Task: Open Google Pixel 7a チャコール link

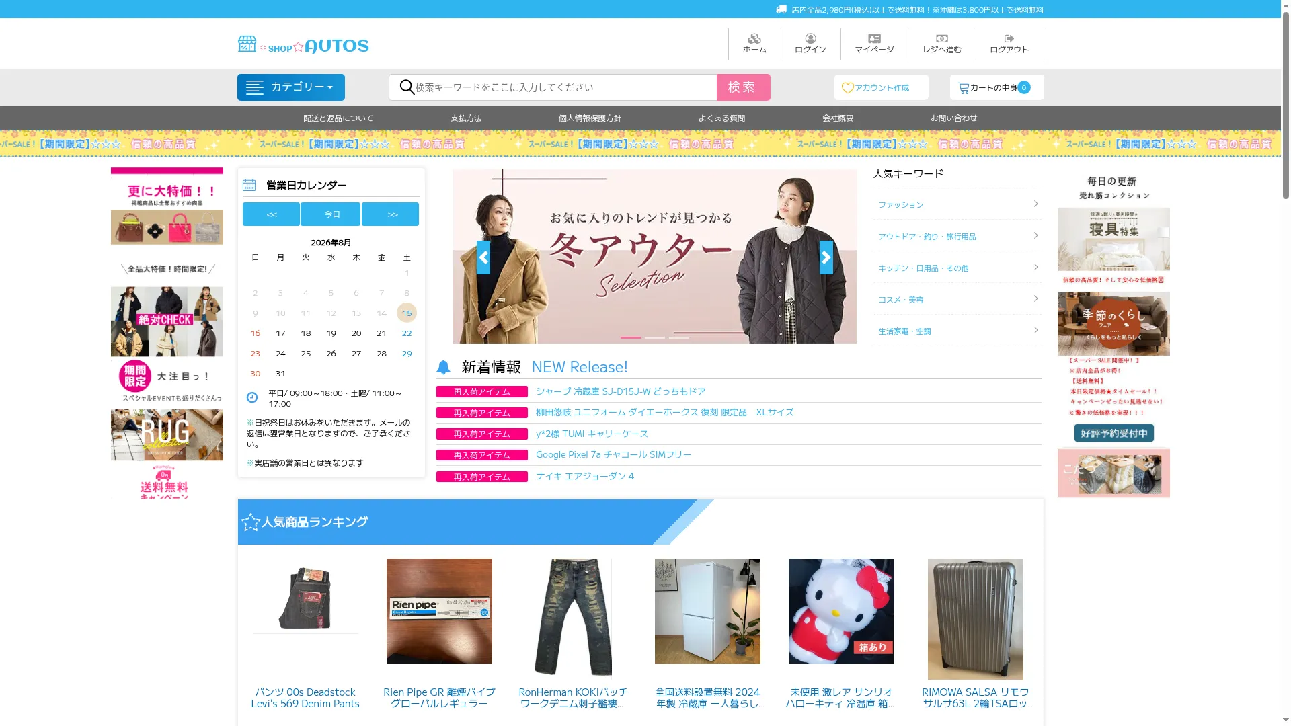Action: tap(613, 454)
